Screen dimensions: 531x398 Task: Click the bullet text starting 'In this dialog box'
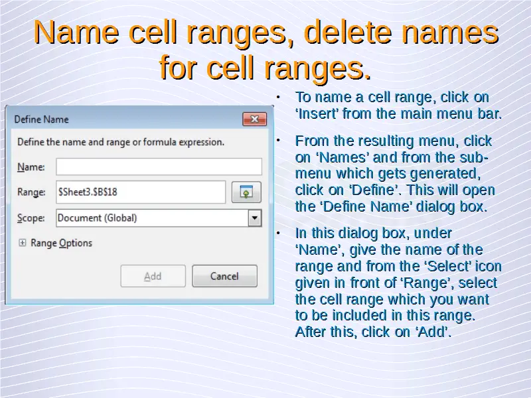pos(397,283)
